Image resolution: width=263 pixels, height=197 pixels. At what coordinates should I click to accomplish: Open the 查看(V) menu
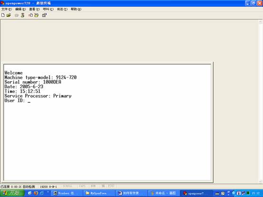tap(34, 9)
